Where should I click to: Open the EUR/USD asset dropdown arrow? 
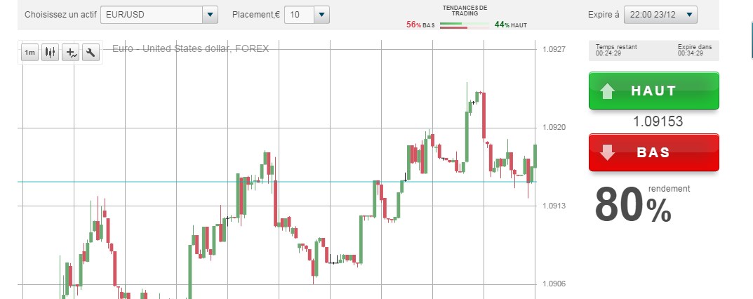tap(210, 15)
